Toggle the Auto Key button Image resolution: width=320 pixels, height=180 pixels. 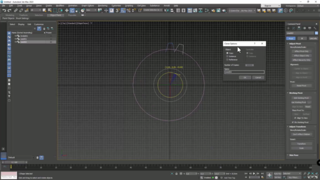[x=277, y=173]
